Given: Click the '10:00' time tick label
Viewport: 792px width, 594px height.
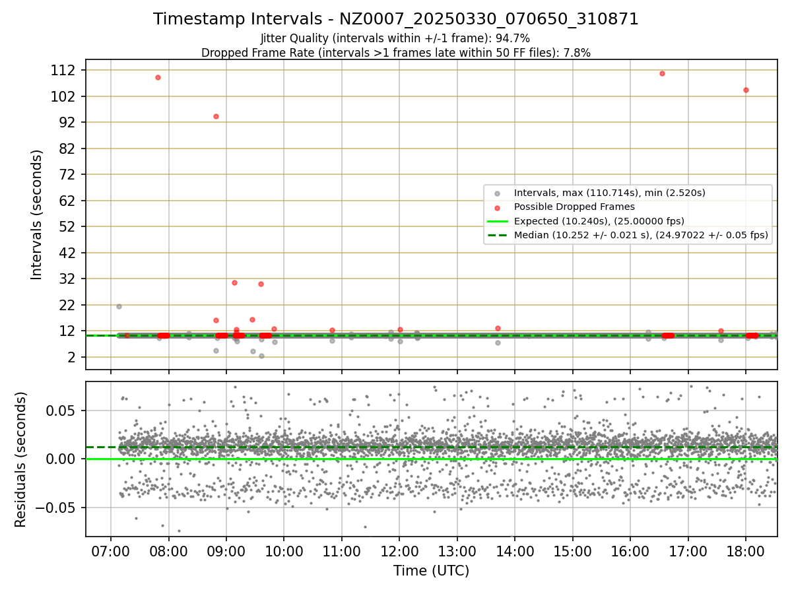Looking at the screenshot, I should tap(284, 550).
